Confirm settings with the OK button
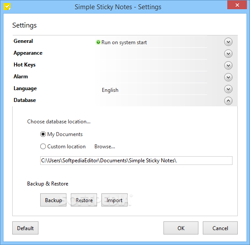 [x=181, y=228]
